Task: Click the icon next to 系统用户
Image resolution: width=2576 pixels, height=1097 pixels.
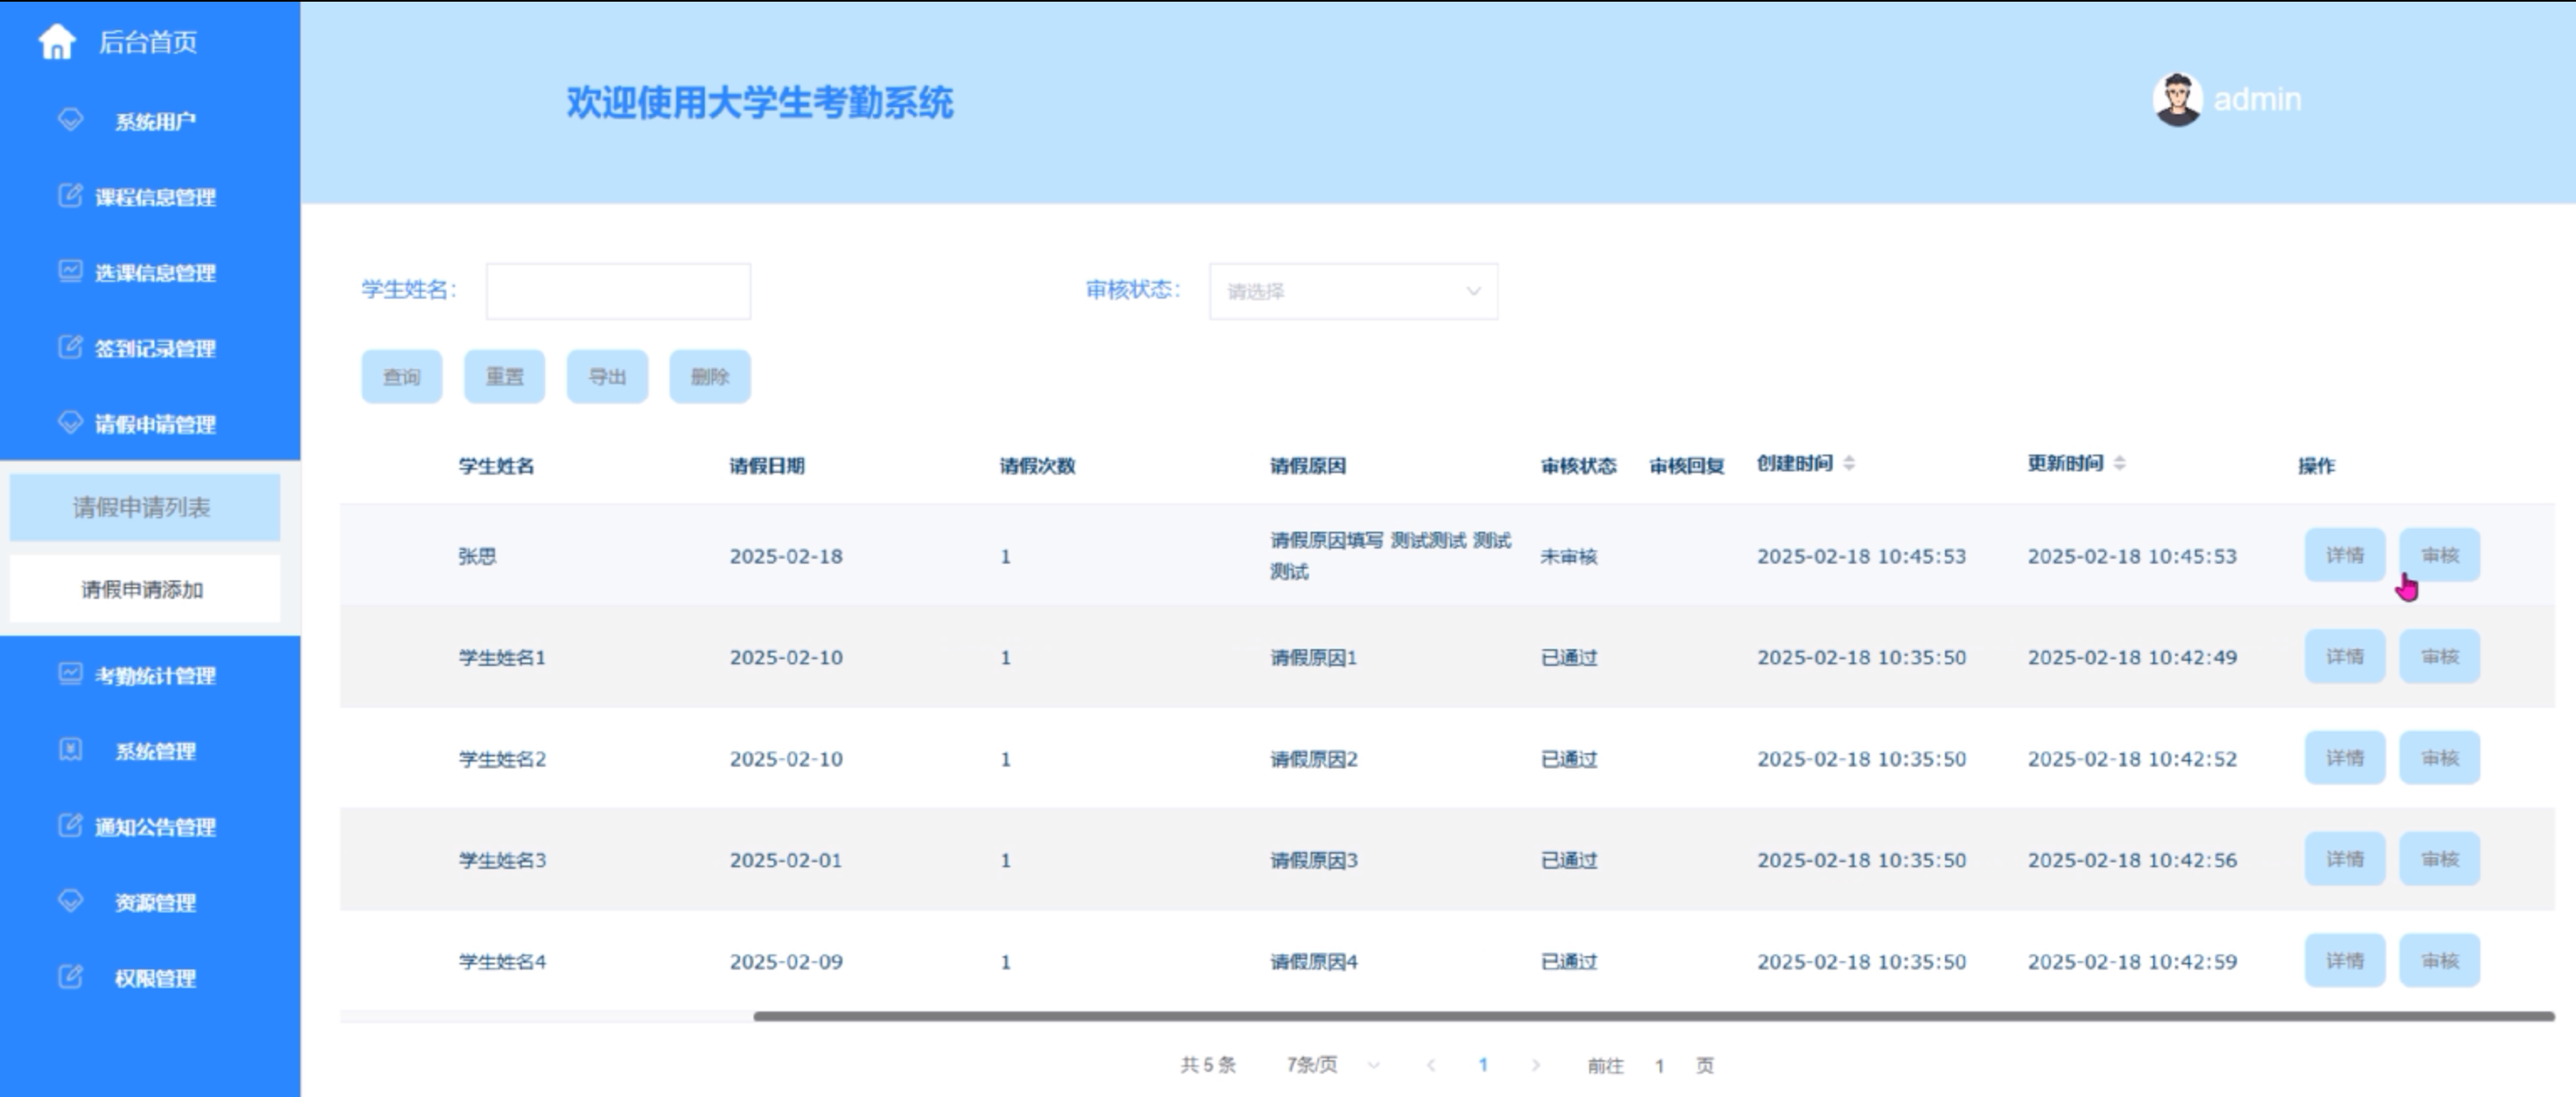Action: tap(70, 120)
